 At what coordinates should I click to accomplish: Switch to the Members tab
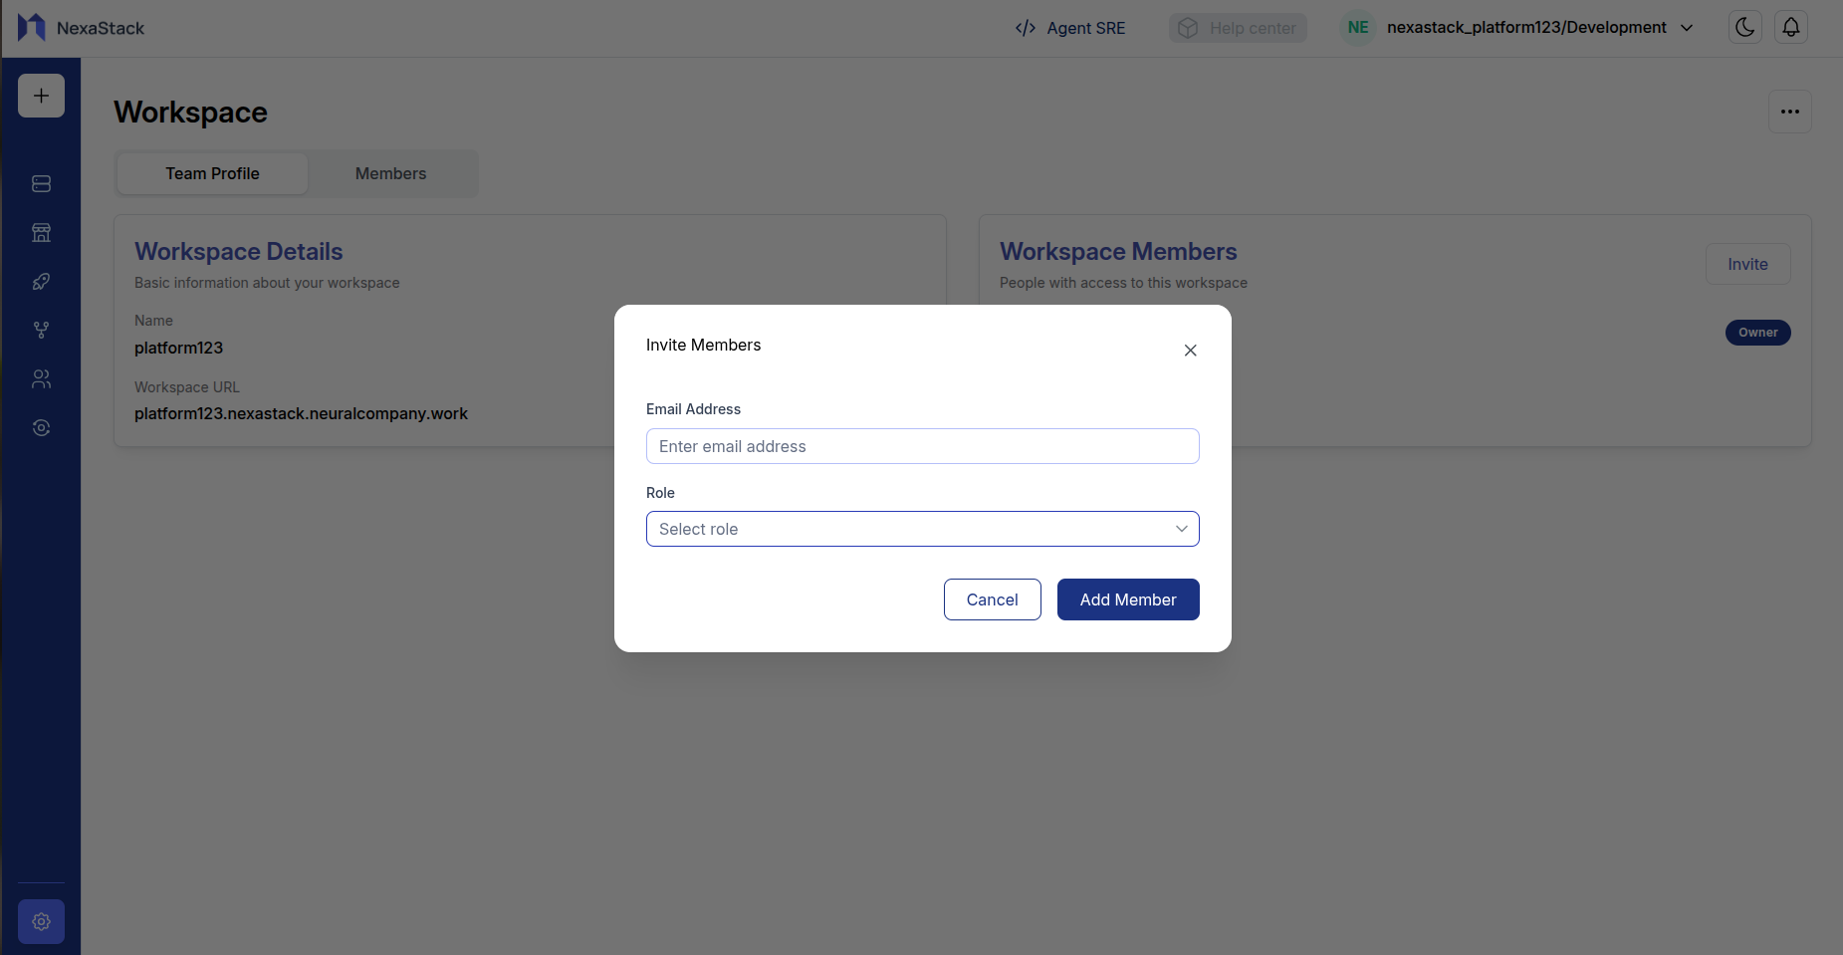(x=390, y=173)
